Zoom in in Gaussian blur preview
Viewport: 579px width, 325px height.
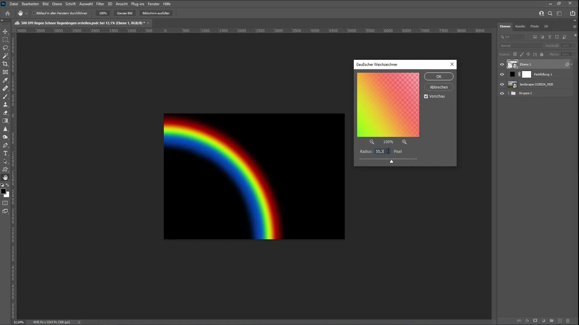point(404,142)
